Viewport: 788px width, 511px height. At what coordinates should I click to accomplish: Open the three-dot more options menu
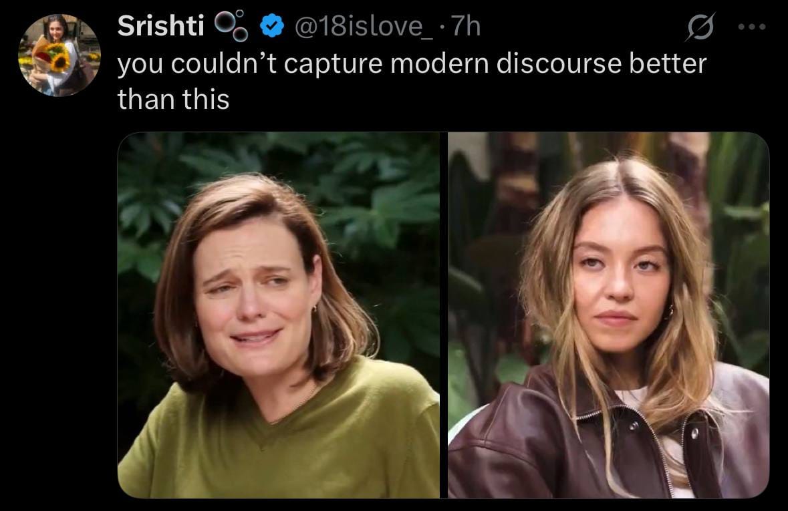point(752,27)
